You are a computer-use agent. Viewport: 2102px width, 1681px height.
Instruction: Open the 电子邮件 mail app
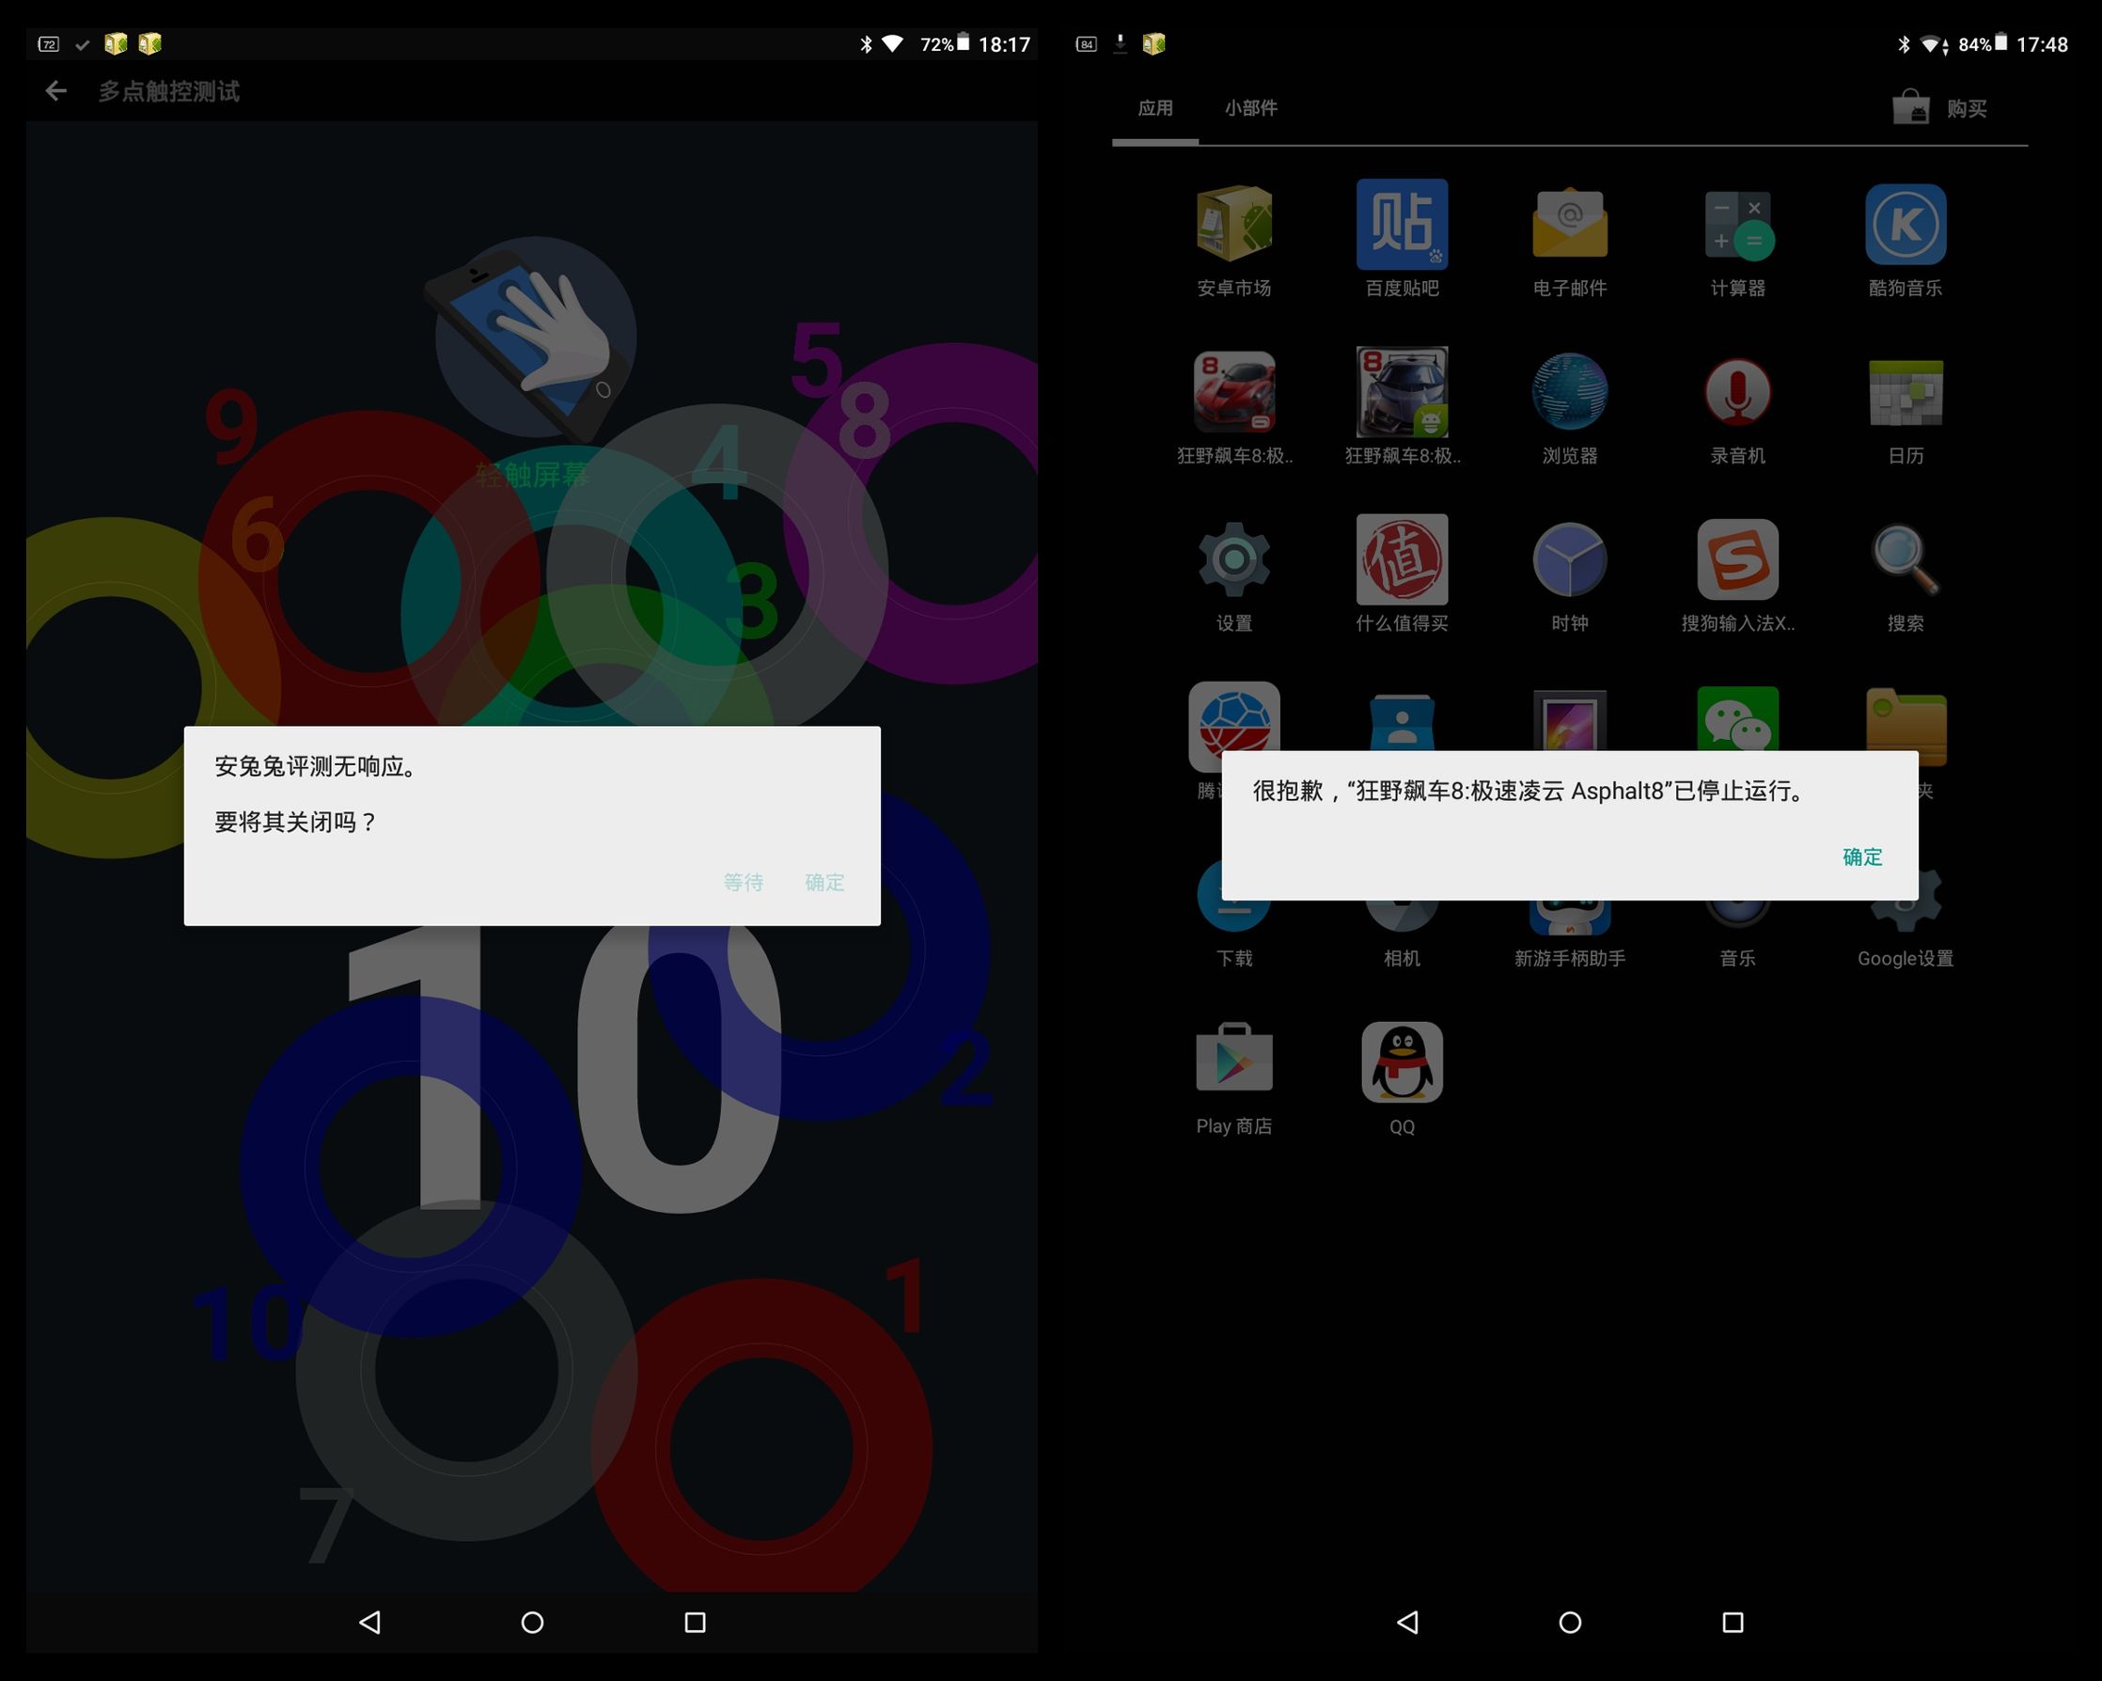click(1569, 225)
